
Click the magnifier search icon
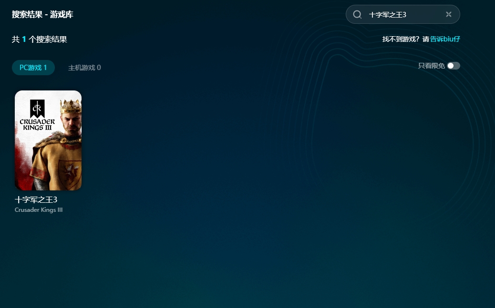[x=357, y=14]
